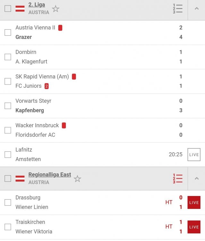Open the 2. Liga league link
This screenshot has width=205, height=241.
pos(37,5)
